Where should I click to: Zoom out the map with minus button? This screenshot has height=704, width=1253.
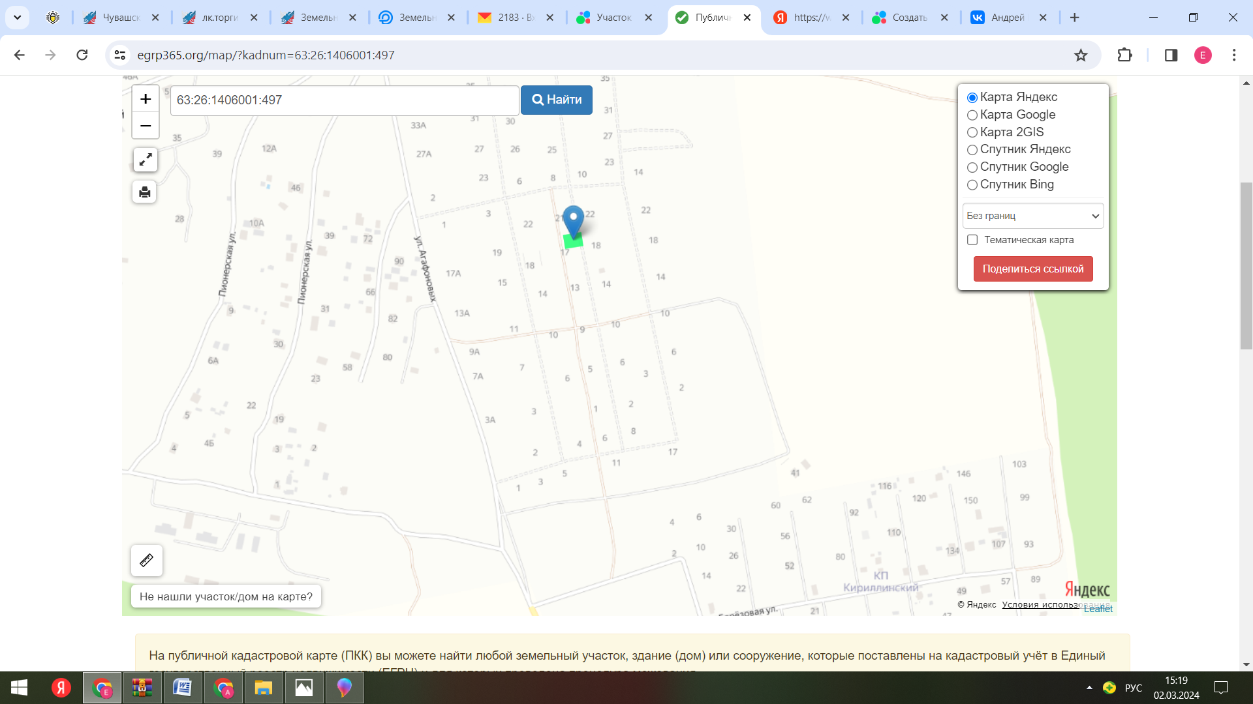[x=146, y=126]
